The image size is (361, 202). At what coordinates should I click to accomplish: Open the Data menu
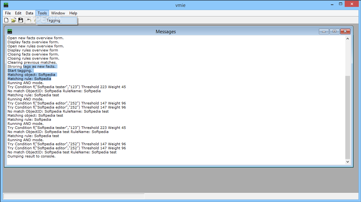coord(30,13)
